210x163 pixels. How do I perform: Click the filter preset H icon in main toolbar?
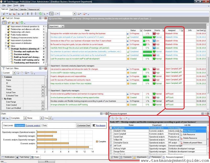point(78,14)
